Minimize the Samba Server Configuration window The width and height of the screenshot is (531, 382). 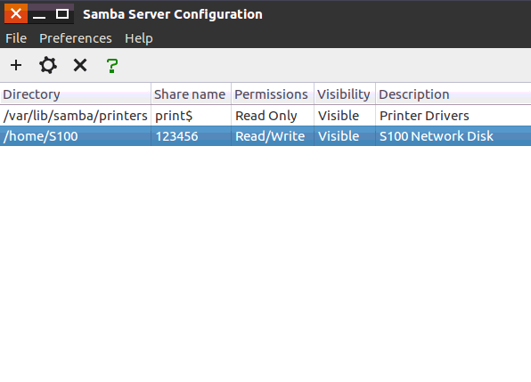pos(39,14)
